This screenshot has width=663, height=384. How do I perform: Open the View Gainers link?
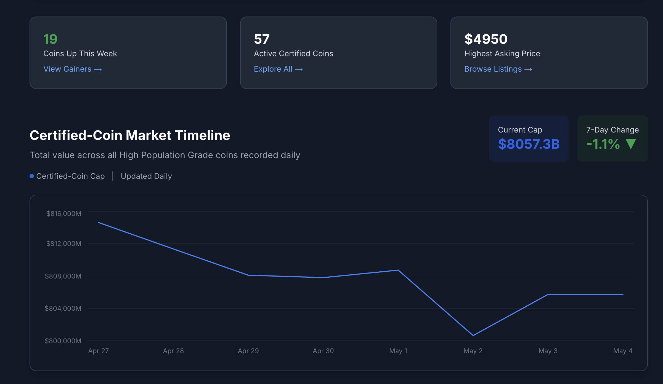(67, 69)
